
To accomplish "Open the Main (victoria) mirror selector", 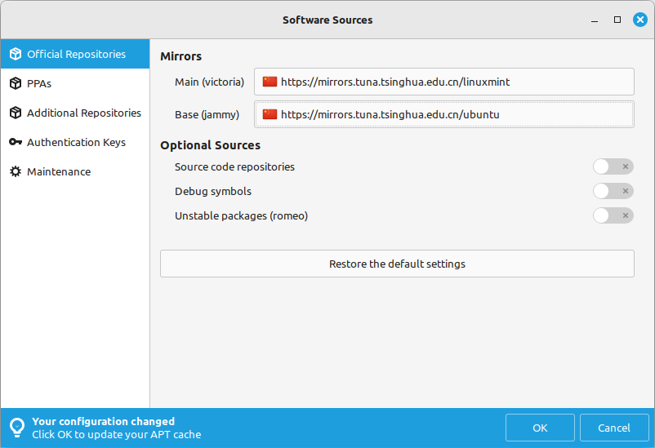I will (443, 82).
